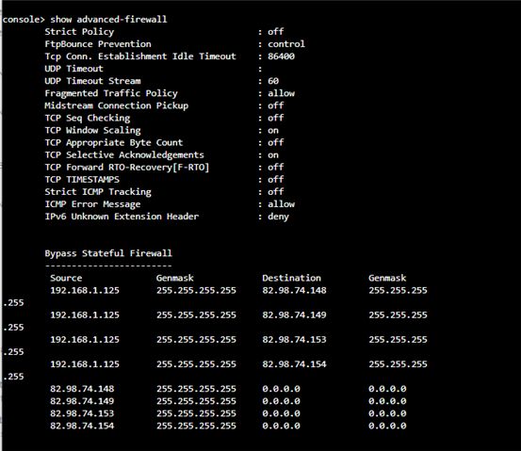Image resolution: width=521 pixels, height=451 pixels.
Task: Select Fragmented Traffic Policy line
Action: tap(170, 93)
